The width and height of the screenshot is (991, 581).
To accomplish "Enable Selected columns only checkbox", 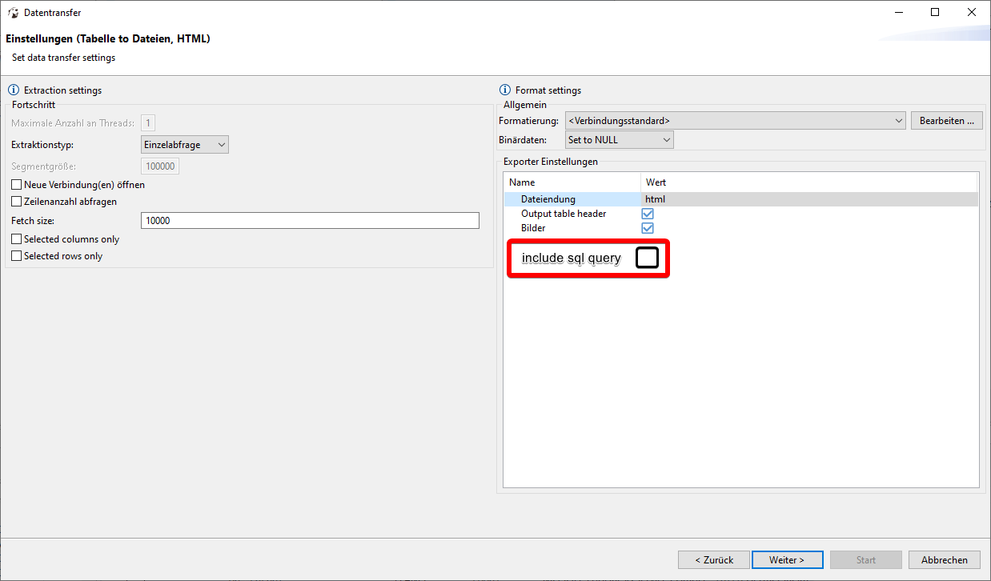I will pos(17,239).
